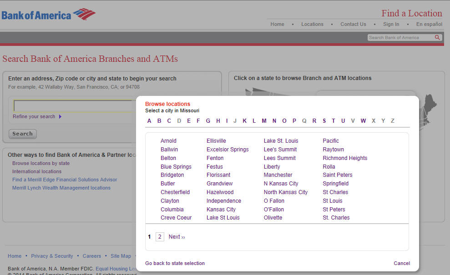Select Olivette city link

273,218
